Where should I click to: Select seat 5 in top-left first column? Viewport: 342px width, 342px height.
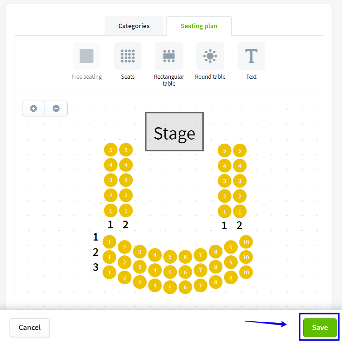110,150
